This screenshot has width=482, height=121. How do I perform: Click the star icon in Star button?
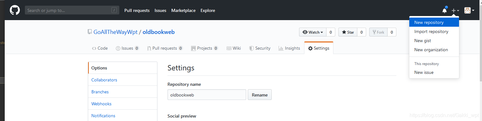(x=344, y=32)
